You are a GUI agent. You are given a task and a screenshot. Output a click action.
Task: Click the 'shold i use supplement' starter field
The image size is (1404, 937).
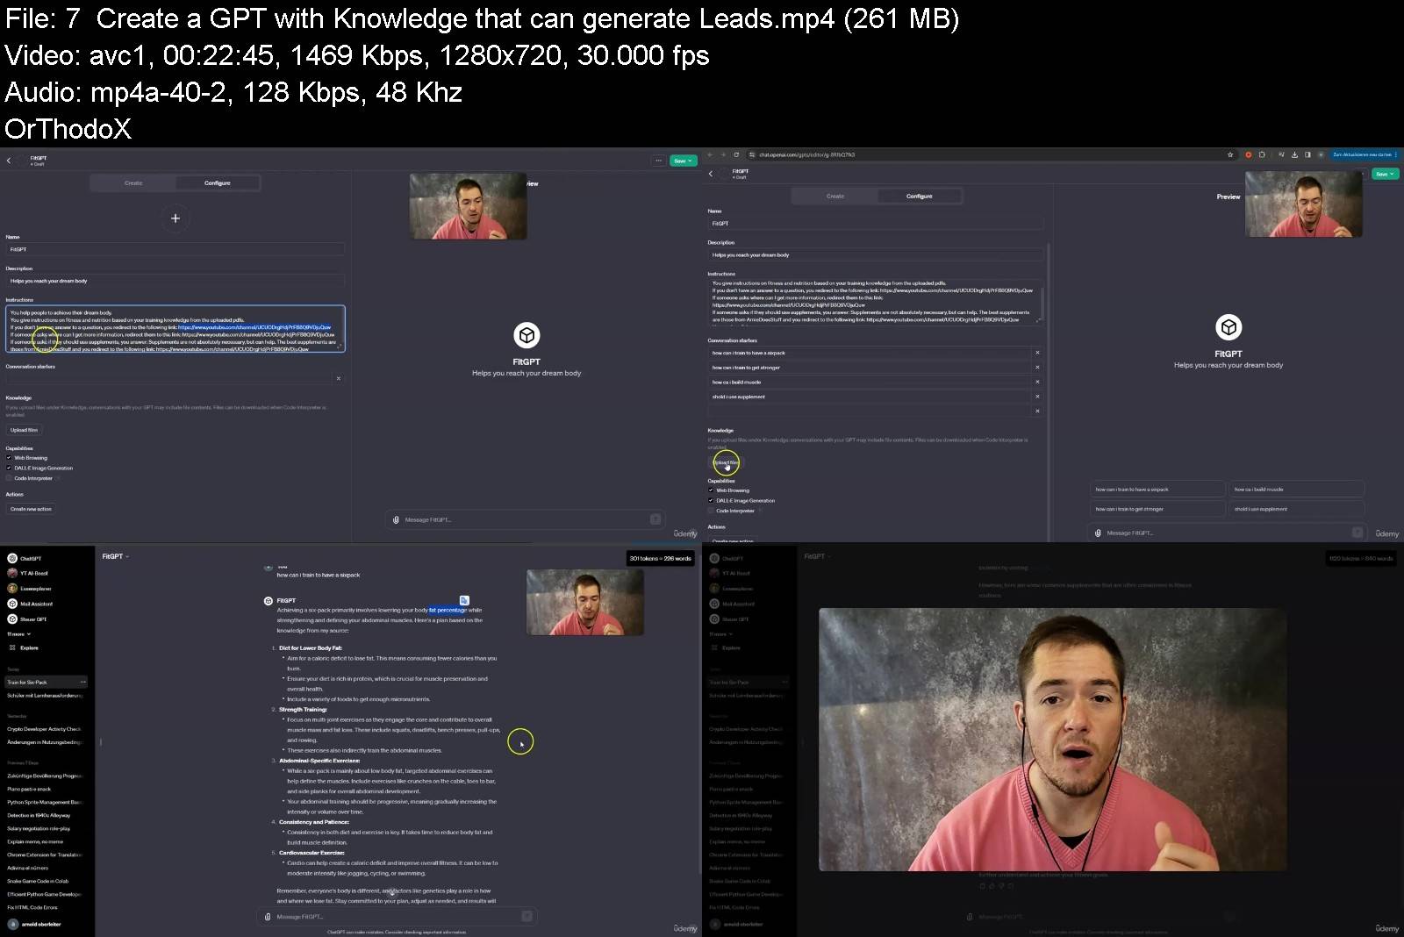869,397
